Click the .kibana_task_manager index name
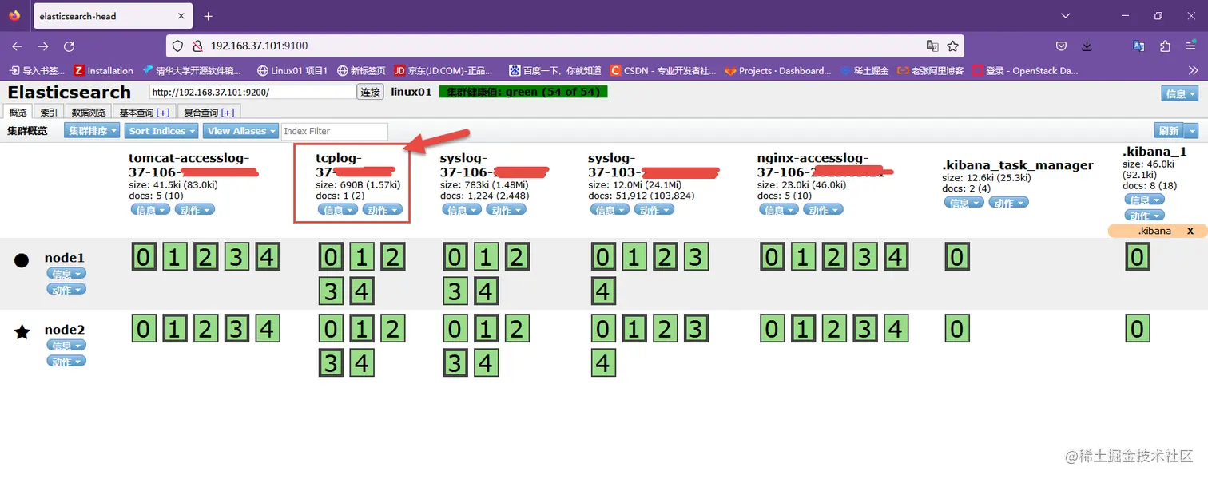1208x479 pixels. (1018, 165)
